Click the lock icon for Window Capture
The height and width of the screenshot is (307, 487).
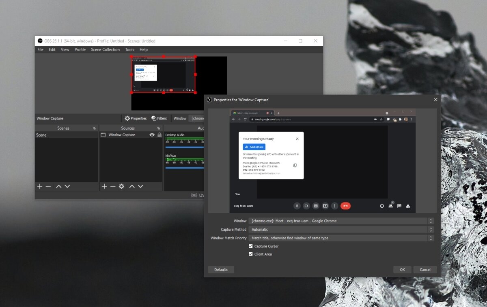click(159, 135)
